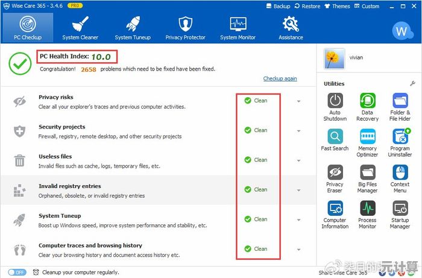Click the PRO badge in title bar
The image size is (422, 278).
coord(75,5)
